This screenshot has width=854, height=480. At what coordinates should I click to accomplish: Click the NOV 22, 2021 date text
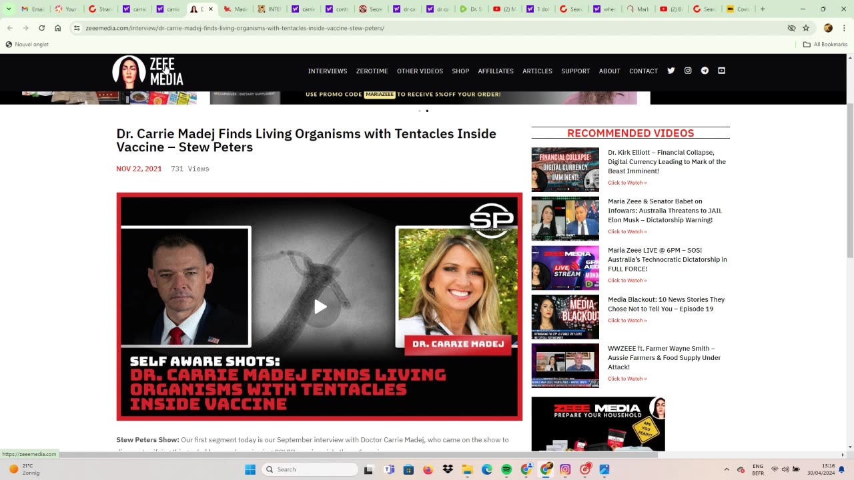point(139,169)
